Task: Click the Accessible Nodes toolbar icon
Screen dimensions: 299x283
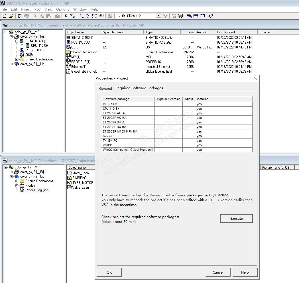Action: [x=20, y=16]
